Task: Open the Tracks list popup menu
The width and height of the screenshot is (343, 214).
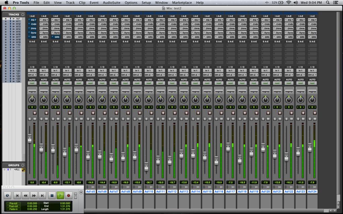Action: coord(23,15)
